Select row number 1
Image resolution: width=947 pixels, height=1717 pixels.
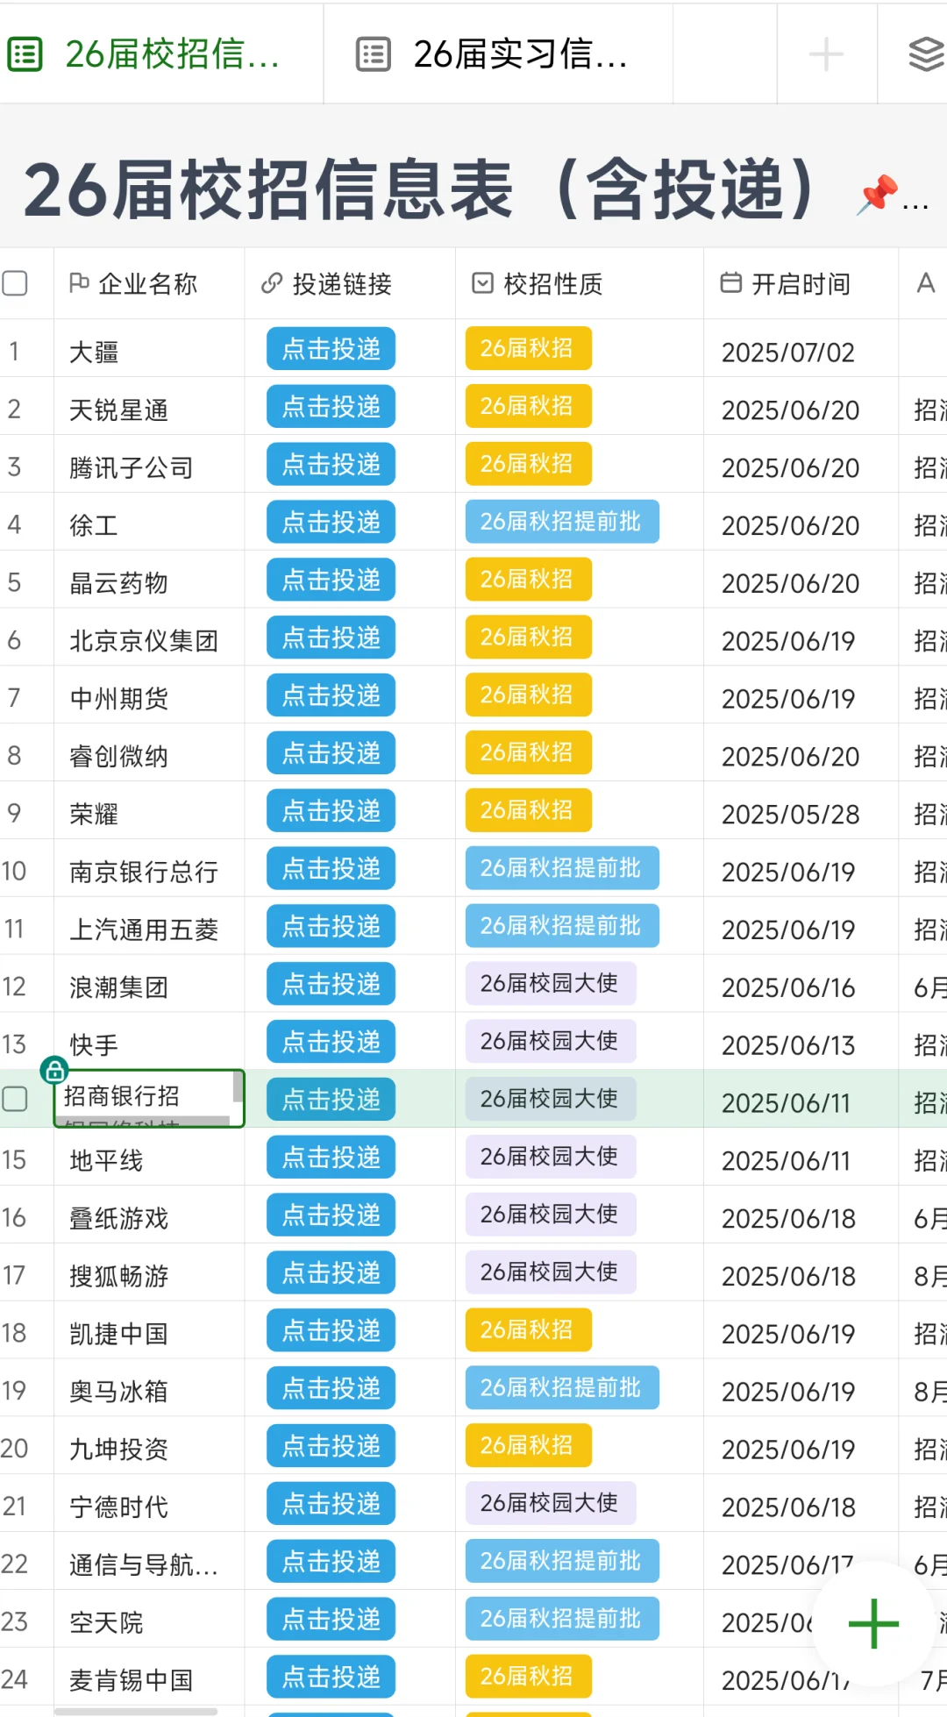coord(14,352)
